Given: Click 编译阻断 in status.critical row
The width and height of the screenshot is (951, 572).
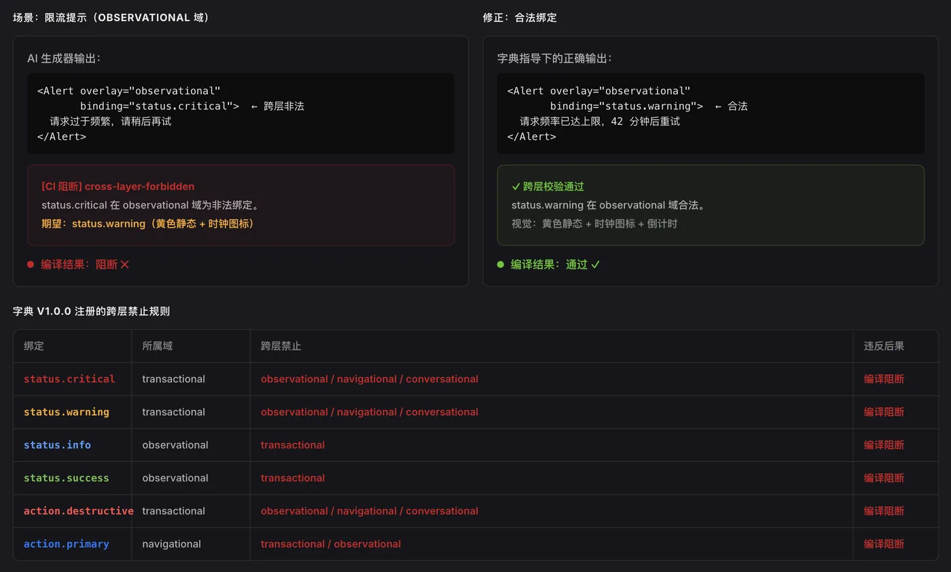Looking at the screenshot, I should click(x=884, y=379).
